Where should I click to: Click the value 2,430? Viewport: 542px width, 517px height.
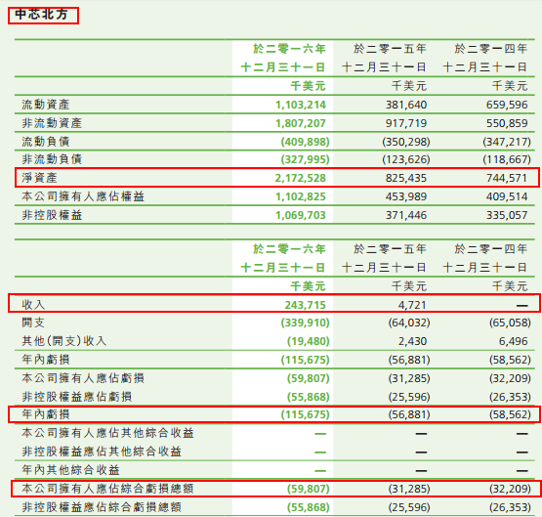click(412, 341)
